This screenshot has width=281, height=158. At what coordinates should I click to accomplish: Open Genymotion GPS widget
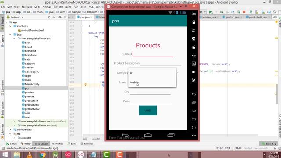click(x=194, y=30)
